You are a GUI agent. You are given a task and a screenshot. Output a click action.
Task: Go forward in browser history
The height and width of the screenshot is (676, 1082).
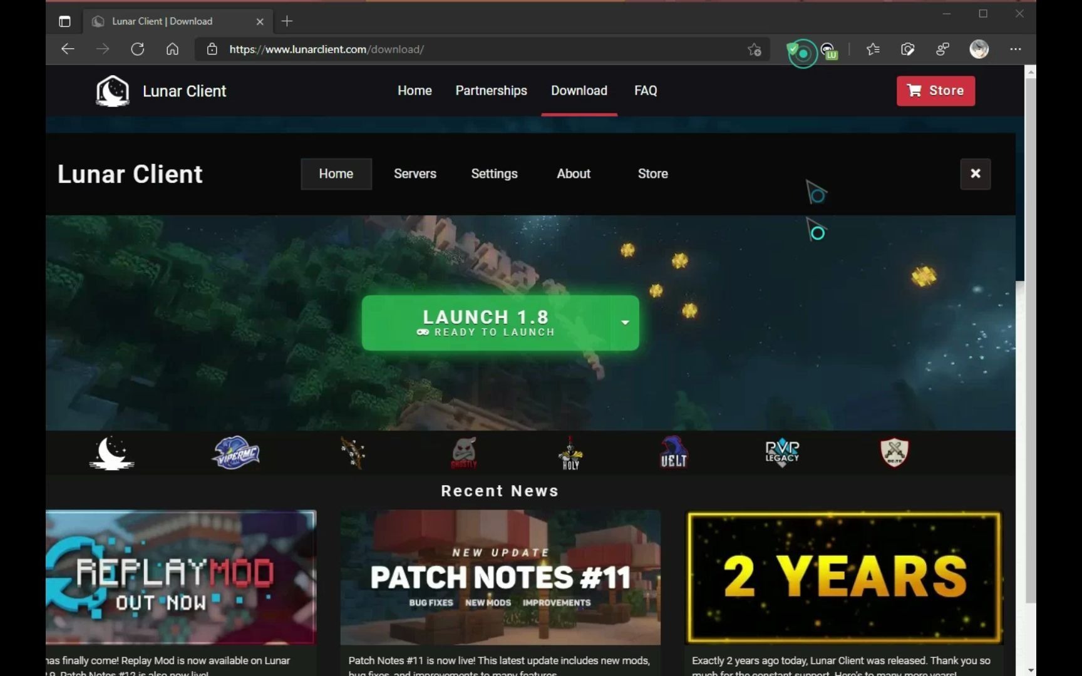103,49
